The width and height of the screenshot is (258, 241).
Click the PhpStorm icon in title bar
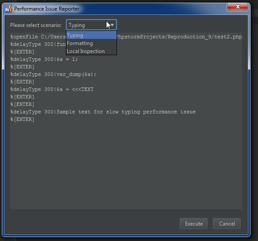point(8,9)
